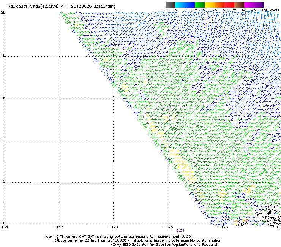Click the longitude axis label '-129'
281x247 pixels.
[x=113, y=227]
